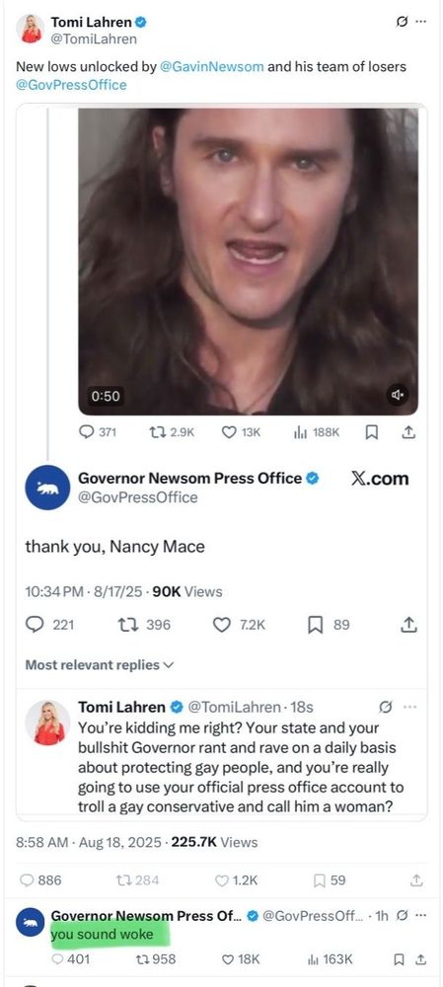The height and width of the screenshot is (987, 443).
Task: Click the Grok icon beside the top post's more menu
Action: [x=401, y=22]
